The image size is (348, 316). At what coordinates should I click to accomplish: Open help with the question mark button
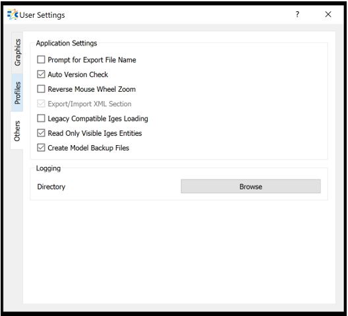297,15
